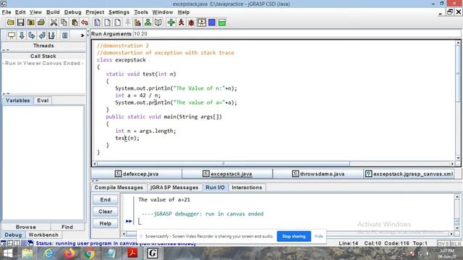Switch to the Compile Messages tab

click(119, 188)
